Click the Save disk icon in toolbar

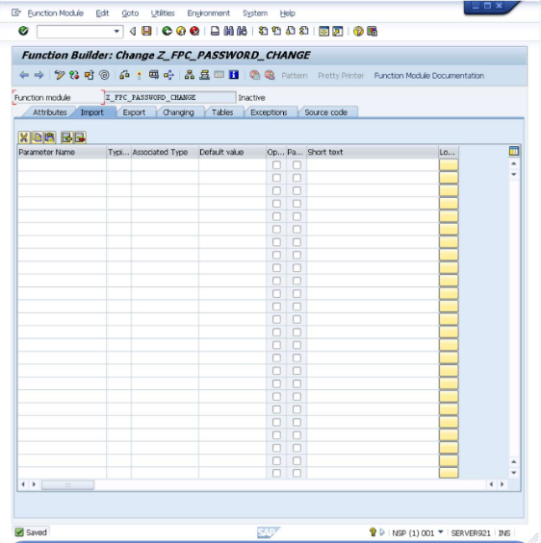[146, 31]
